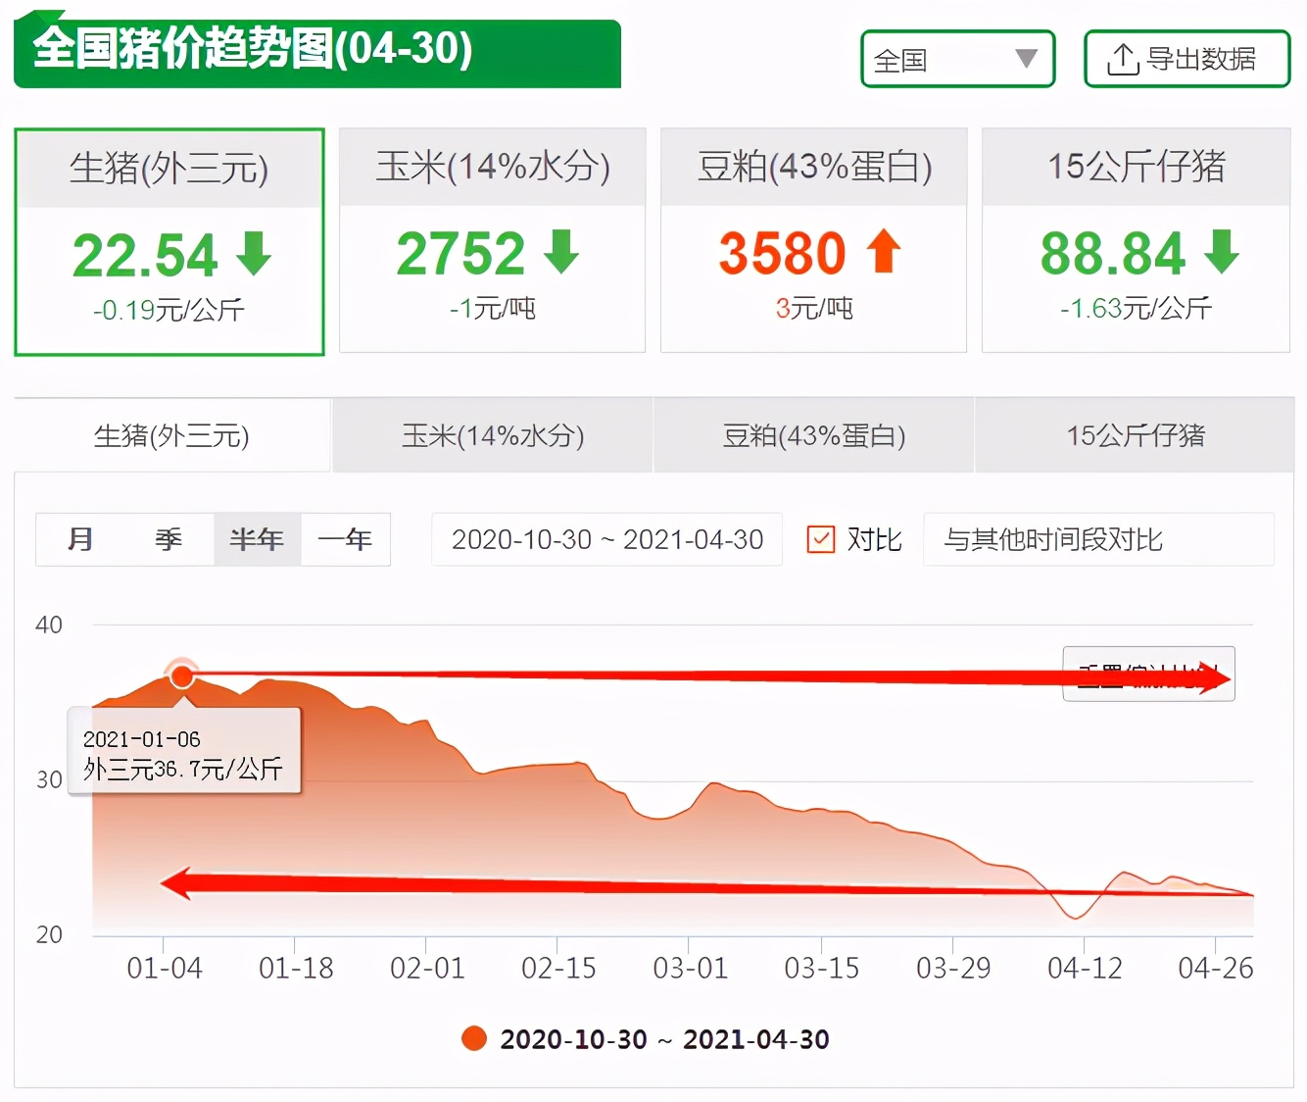Click the reset zoom button on the chart
The width and height of the screenshot is (1307, 1102).
point(1148,675)
